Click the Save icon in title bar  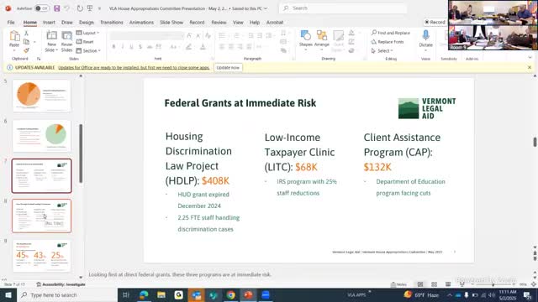(x=56, y=8)
